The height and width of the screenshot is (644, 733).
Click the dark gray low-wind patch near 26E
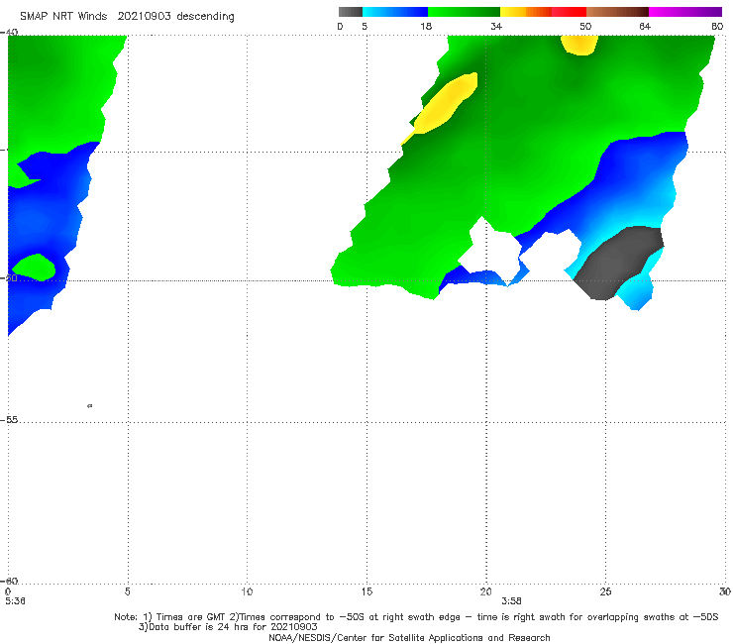click(x=617, y=264)
